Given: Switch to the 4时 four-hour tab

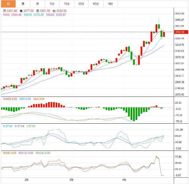Looking at the screenshot, I should click(110, 4).
